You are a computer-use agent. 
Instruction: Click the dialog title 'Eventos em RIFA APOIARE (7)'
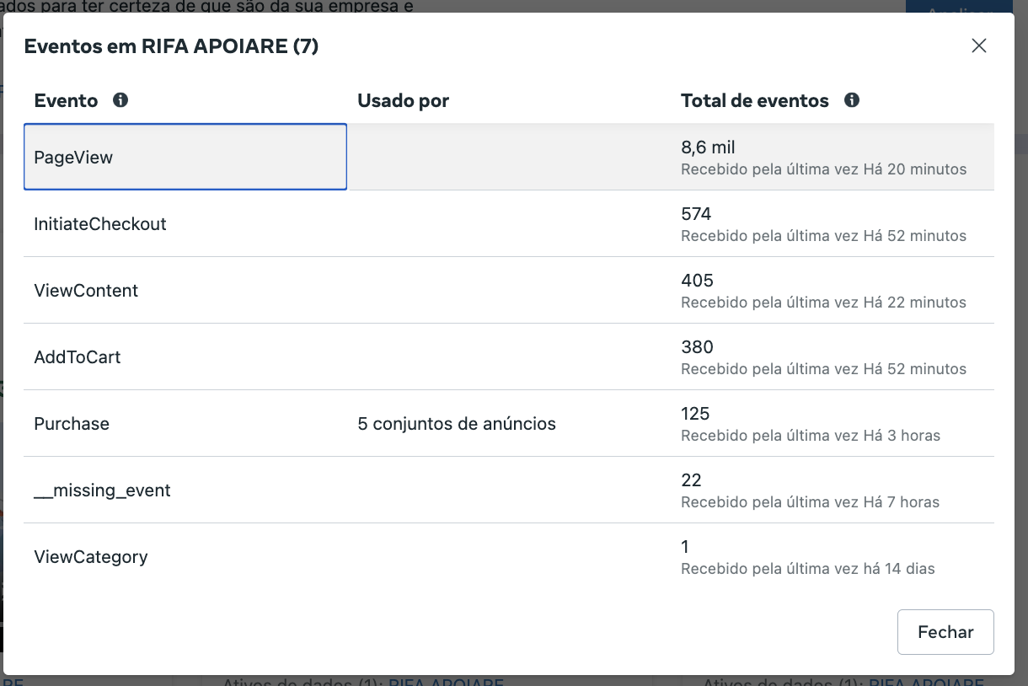[171, 46]
